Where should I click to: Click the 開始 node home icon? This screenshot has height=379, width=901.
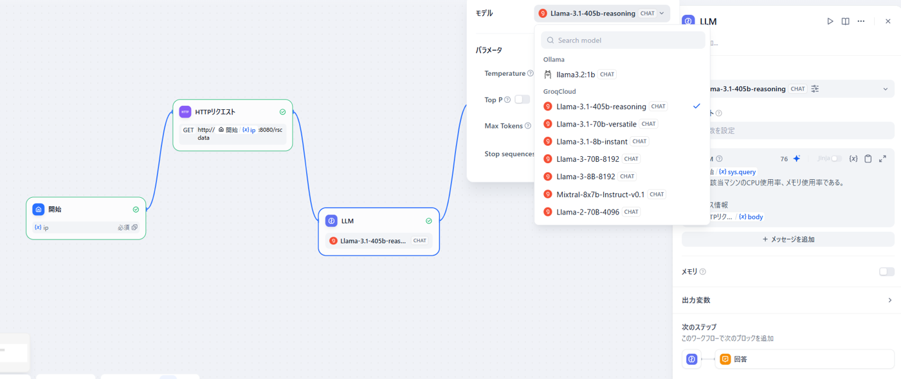coord(39,209)
